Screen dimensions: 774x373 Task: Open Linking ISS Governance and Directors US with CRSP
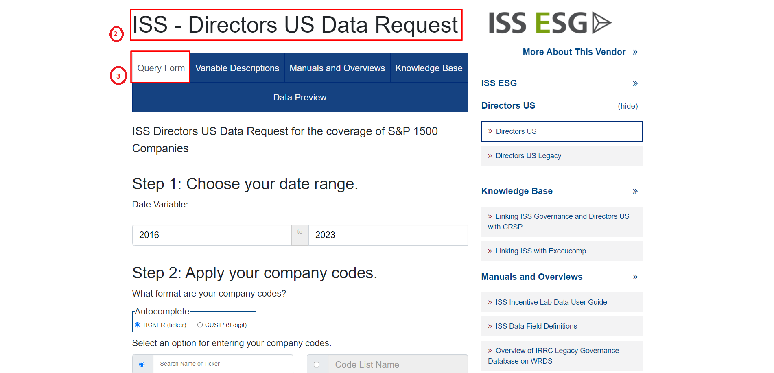point(562,222)
